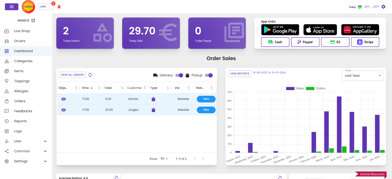View order details for Günter with the eye icon
Image resolution: width=392 pixels, height=179 pixels.
pos(64,99)
